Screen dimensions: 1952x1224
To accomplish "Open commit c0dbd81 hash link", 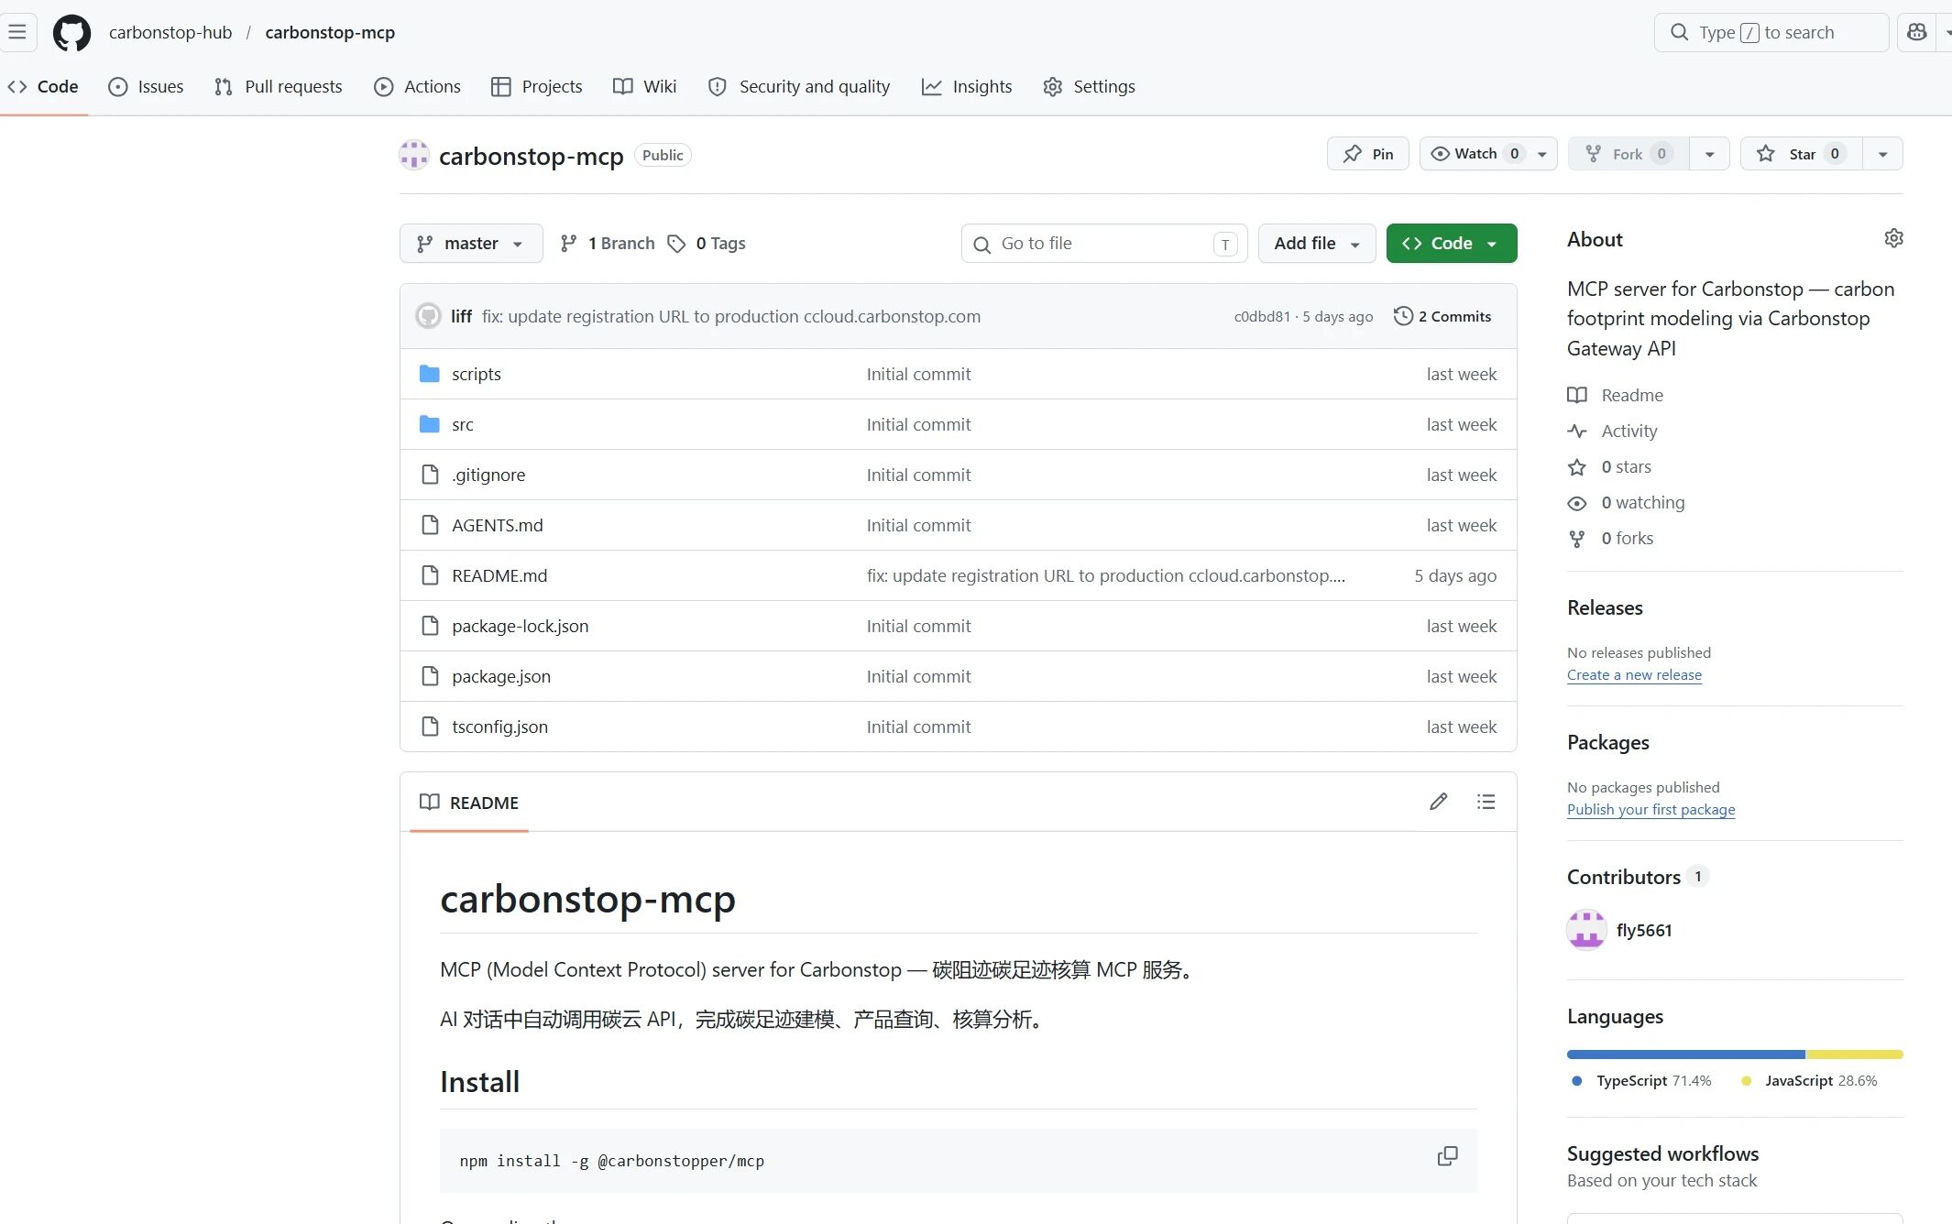I will (1262, 317).
